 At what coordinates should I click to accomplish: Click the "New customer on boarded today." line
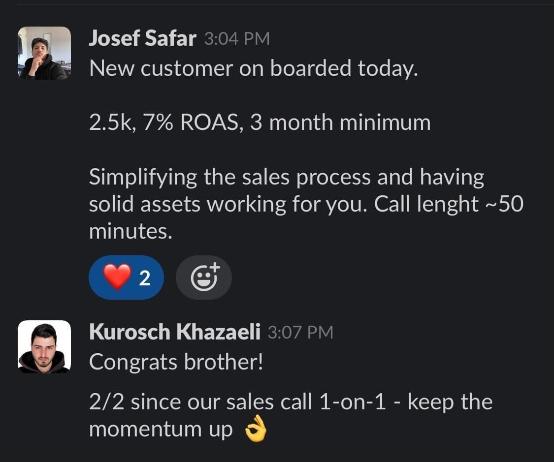click(253, 68)
